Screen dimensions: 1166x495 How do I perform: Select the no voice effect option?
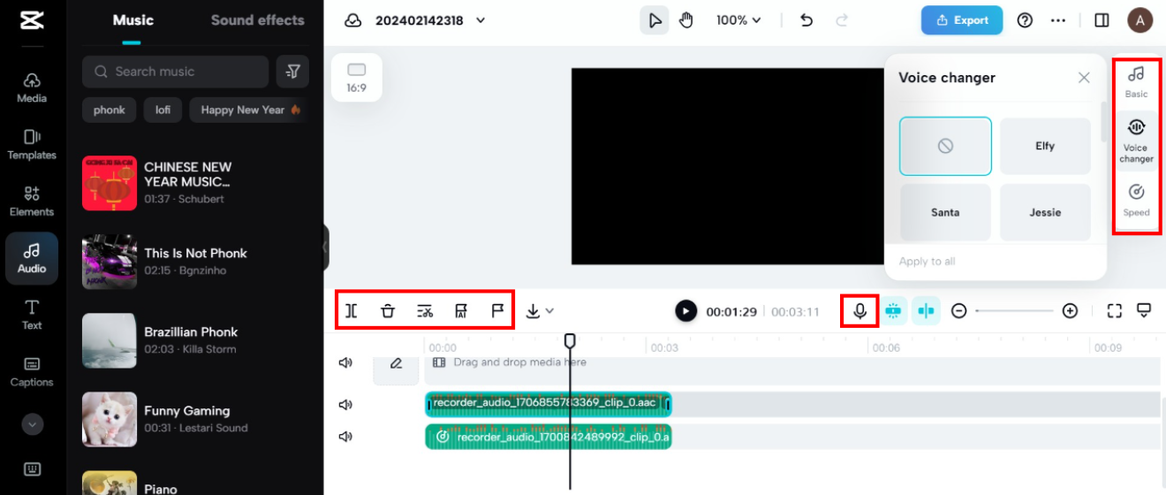point(945,146)
